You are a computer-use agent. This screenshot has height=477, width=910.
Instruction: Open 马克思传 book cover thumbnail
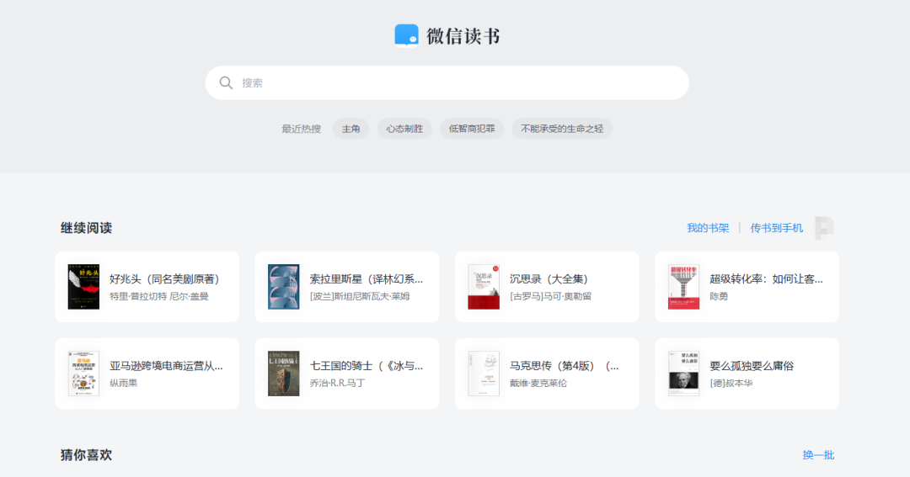coord(484,374)
